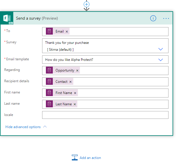Viewport: 176px width, 165px height.
Task: Click the First Name token icon
Action: (49, 93)
